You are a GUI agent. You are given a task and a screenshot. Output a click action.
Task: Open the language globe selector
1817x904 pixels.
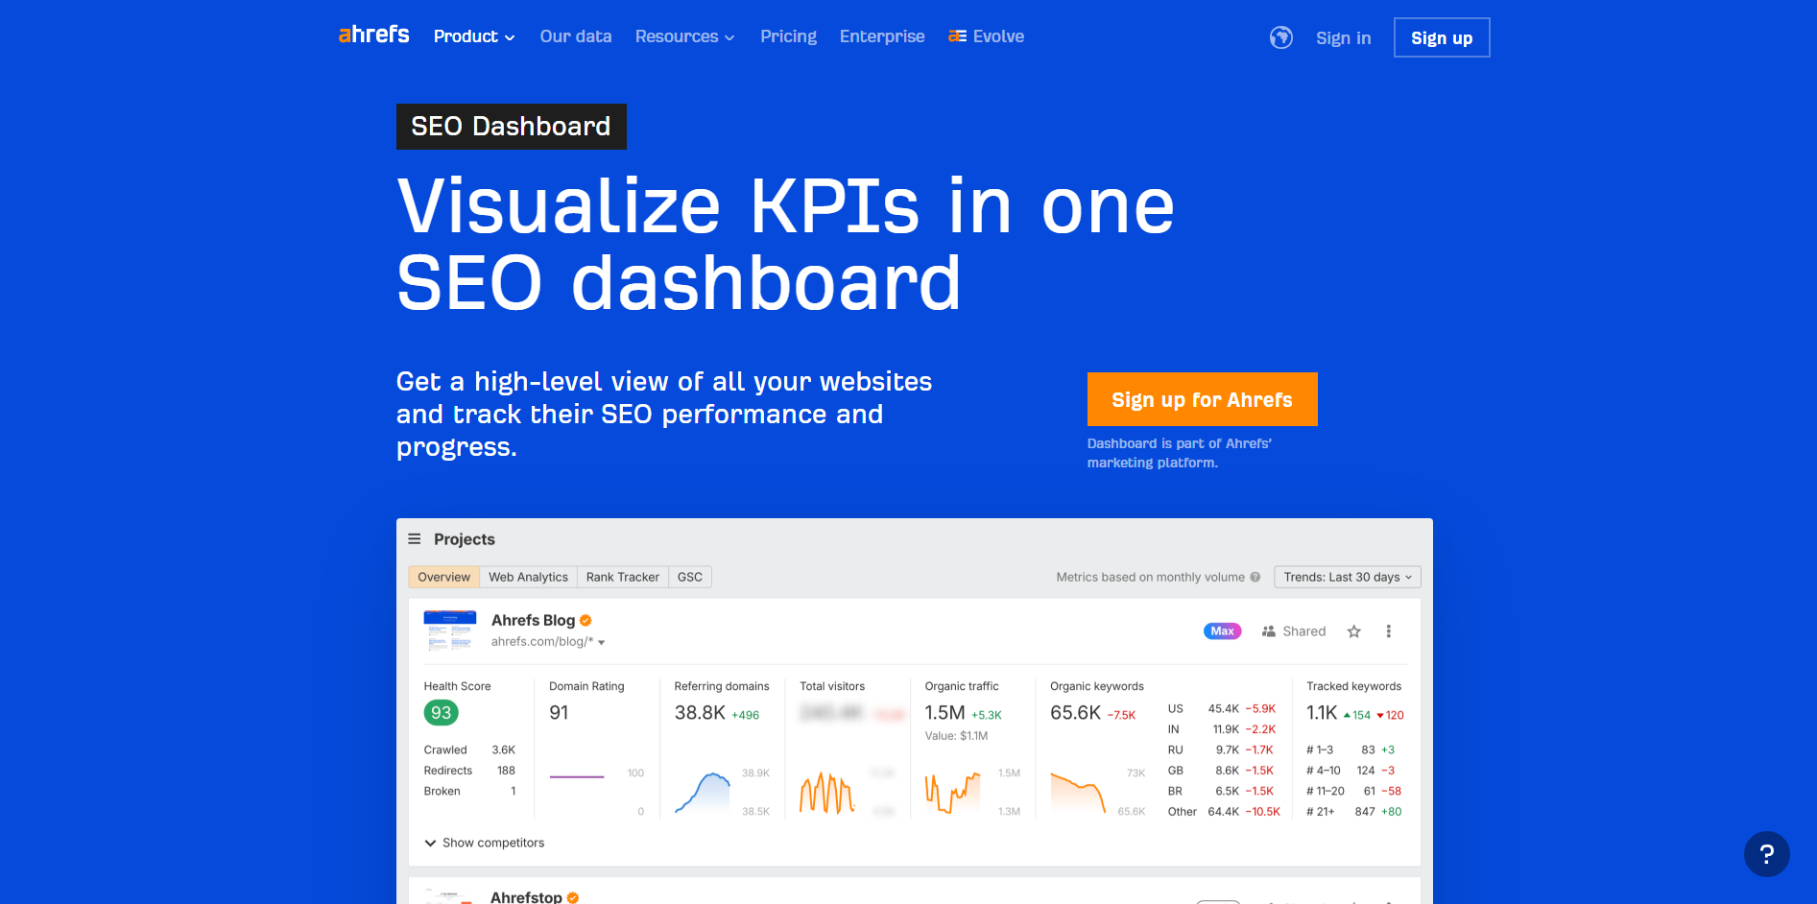1280,37
